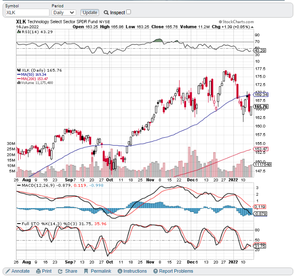The width and height of the screenshot is (295, 277).
Task: Click the blue MA(50) legend entry
Action: 32,75
